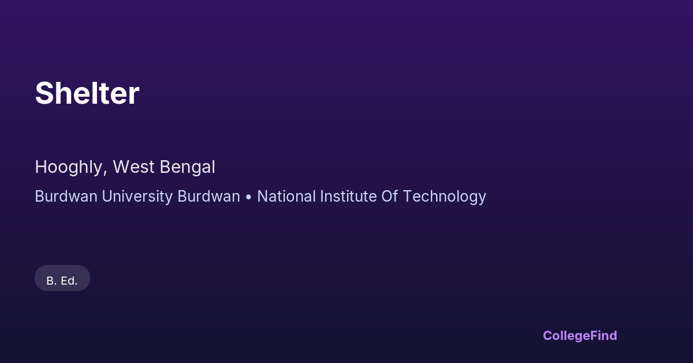Click the Ed. text inside the tag
This screenshot has height=363, width=693.
tap(69, 281)
